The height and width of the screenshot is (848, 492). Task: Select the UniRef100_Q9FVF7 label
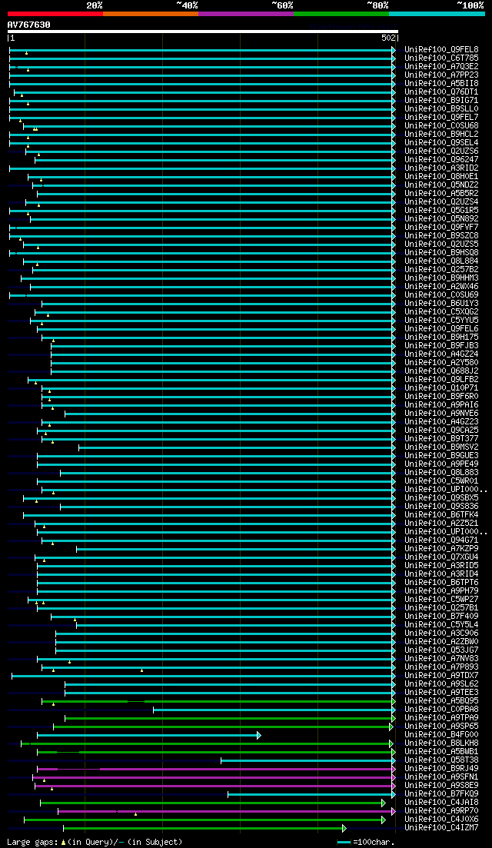441,227
